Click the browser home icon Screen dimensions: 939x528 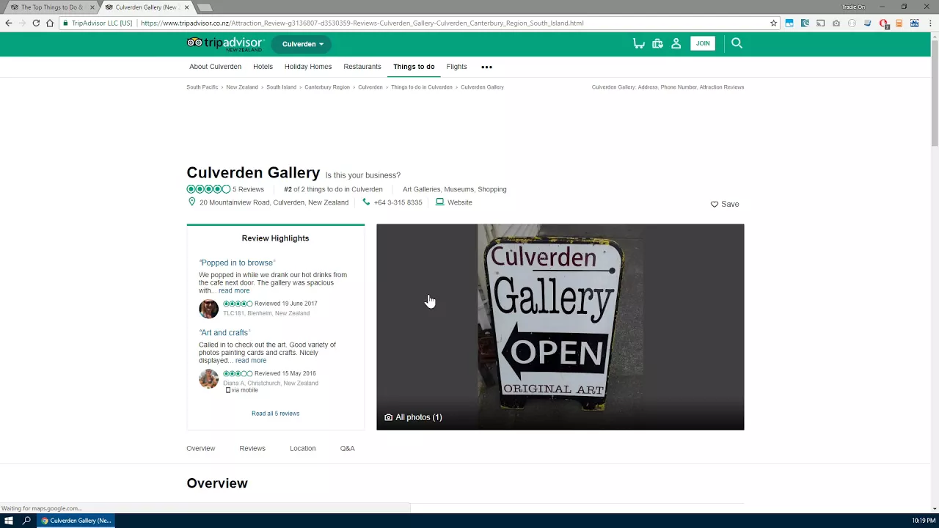coord(50,23)
